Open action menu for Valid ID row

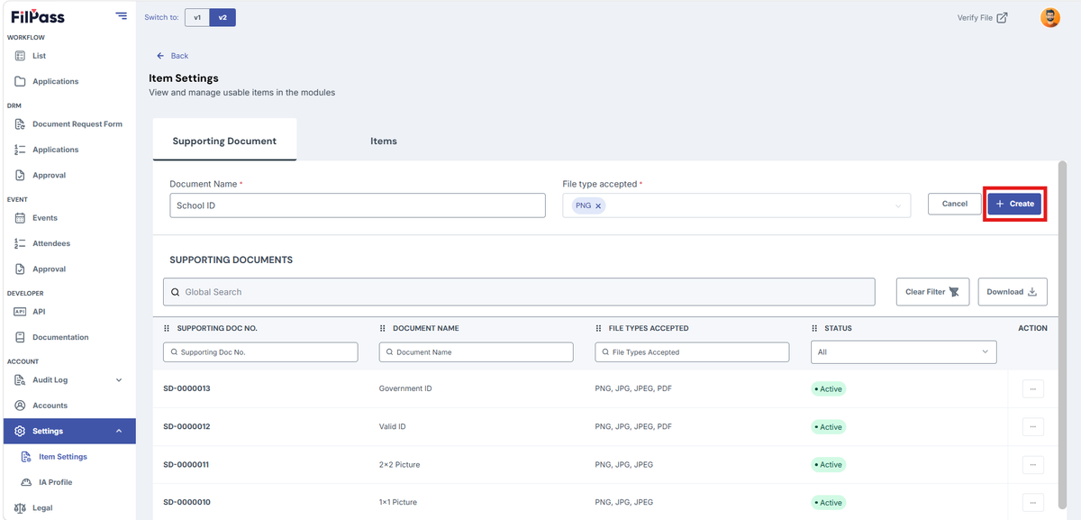click(1032, 427)
